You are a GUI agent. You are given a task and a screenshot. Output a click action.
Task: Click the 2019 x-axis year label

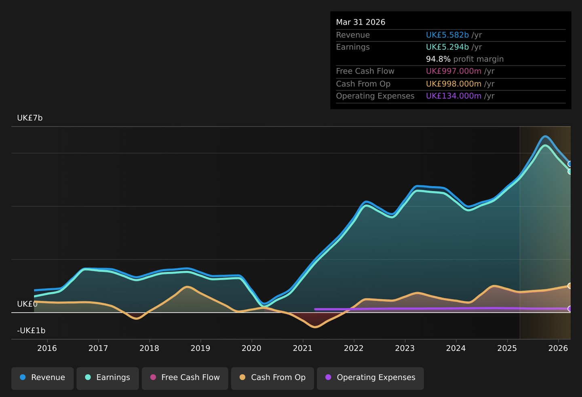(x=200, y=348)
